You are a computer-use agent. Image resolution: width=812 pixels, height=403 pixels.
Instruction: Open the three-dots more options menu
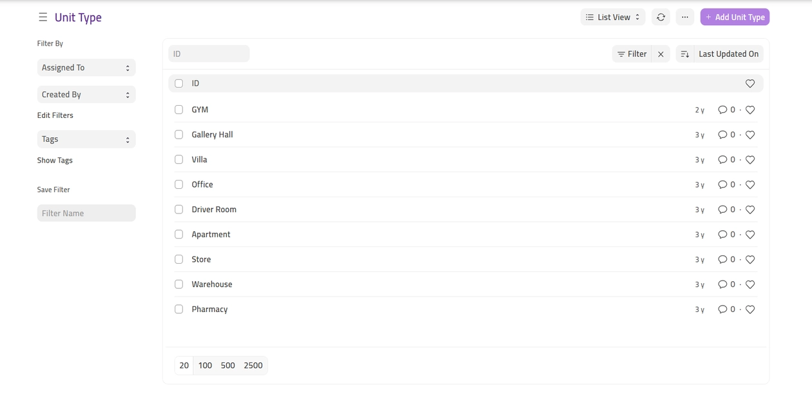684,17
